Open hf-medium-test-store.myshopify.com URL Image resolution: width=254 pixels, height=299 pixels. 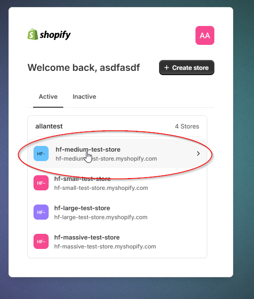(x=106, y=159)
